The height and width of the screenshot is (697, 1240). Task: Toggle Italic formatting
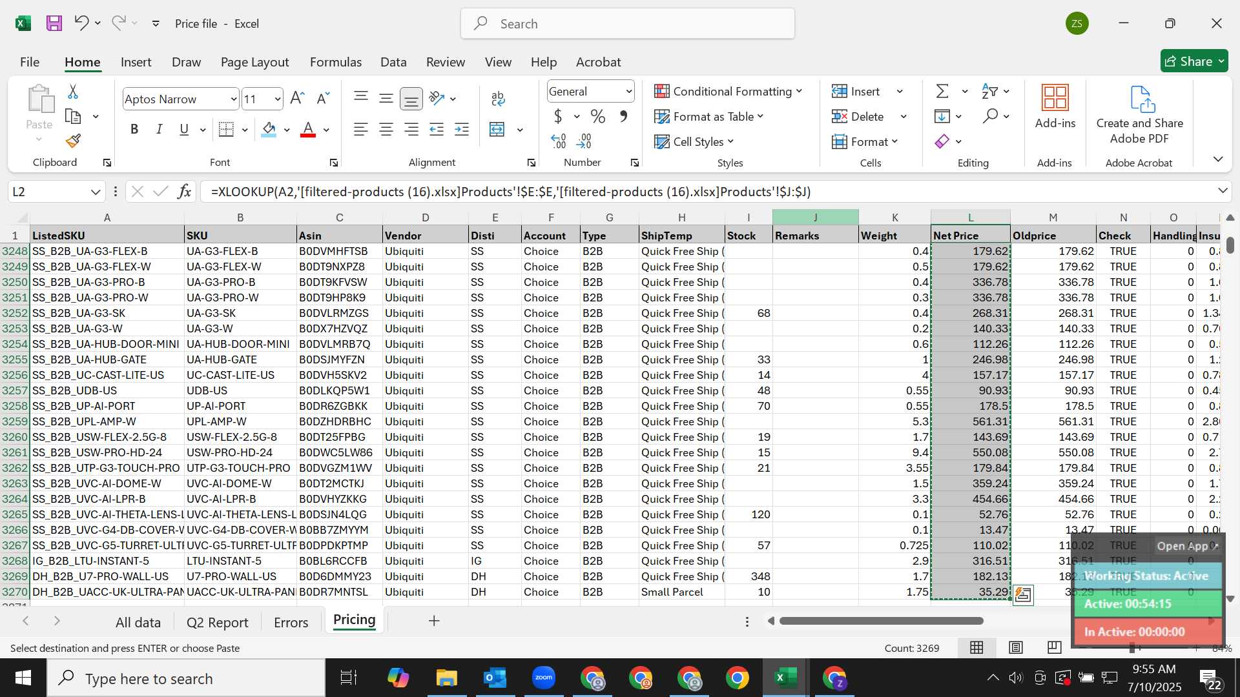pyautogui.click(x=159, y=129)
